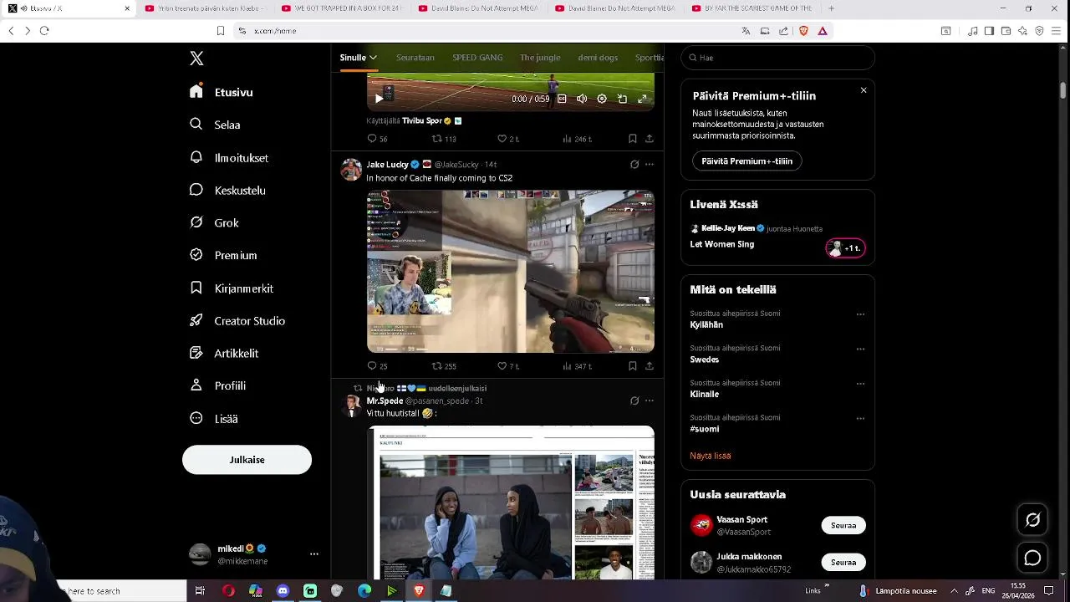
Task: Click the X logo in the sidebar
Action: (x=196, y=59)
